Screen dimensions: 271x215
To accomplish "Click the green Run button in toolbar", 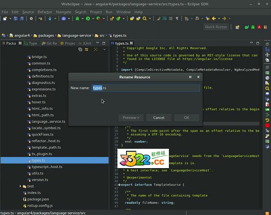I will coord(87,18).
